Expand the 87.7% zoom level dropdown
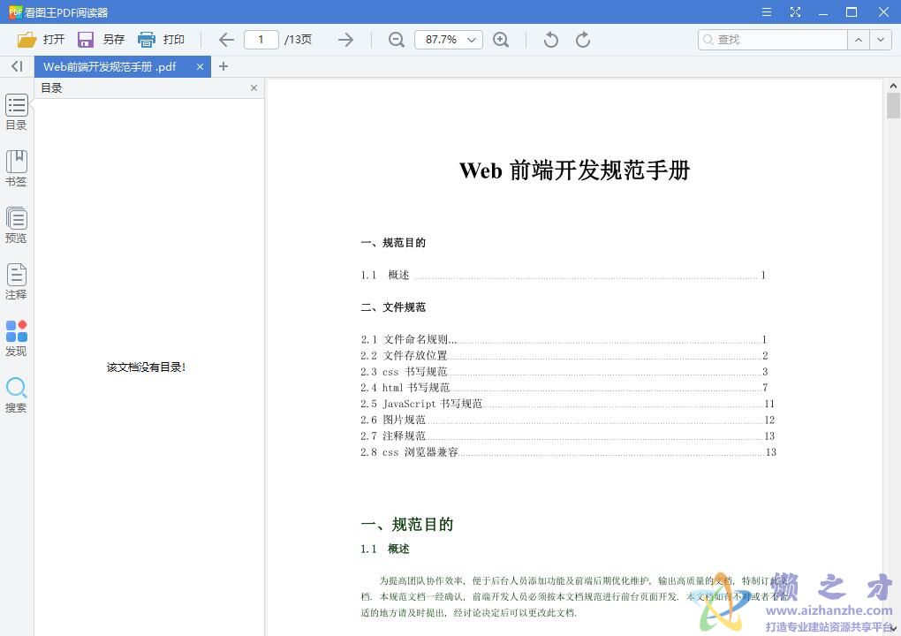The image size is (901, 636). pyautogui.click(x=471, y=39)
